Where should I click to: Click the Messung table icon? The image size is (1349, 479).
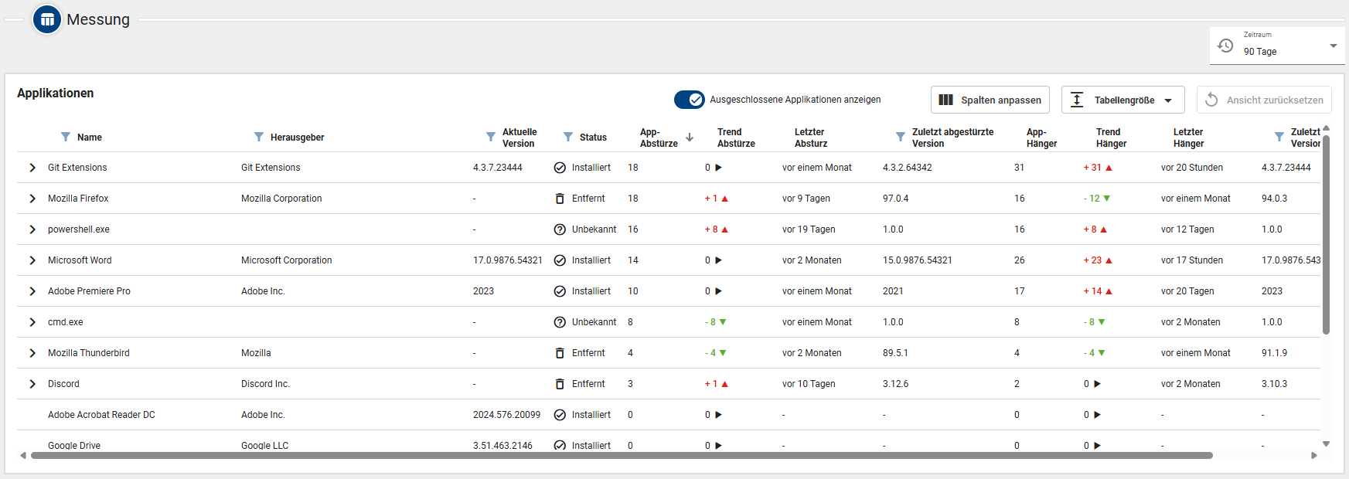point(47,19)
